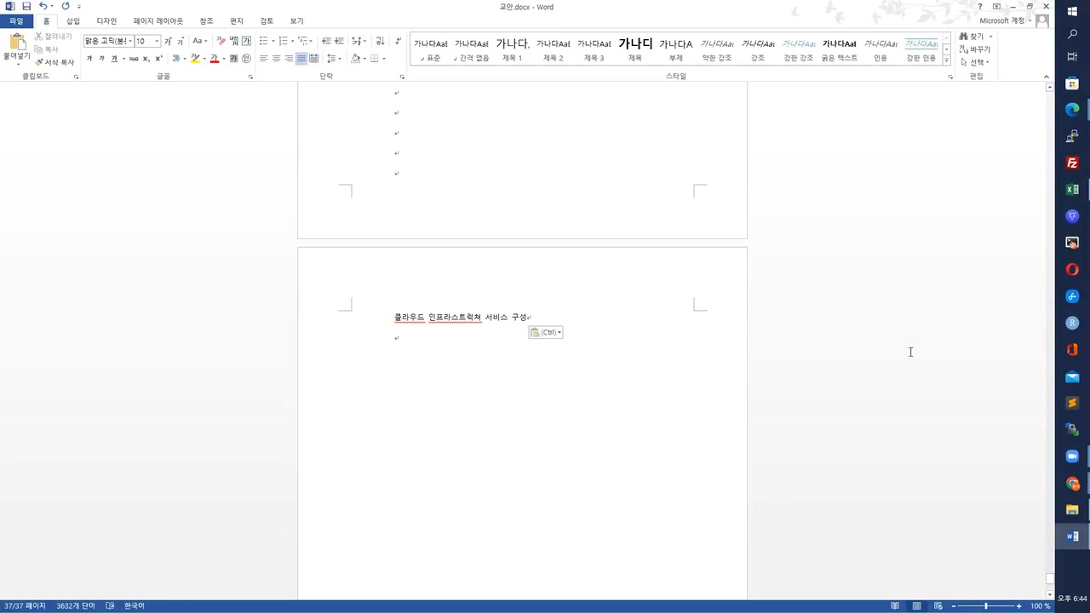Click the Save icon in quick access toolbar

pyautogui.click(x=26, y=7)
